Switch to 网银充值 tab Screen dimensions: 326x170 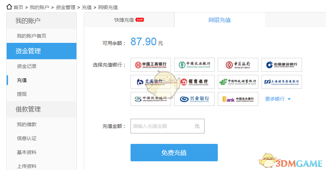[220, 20]
